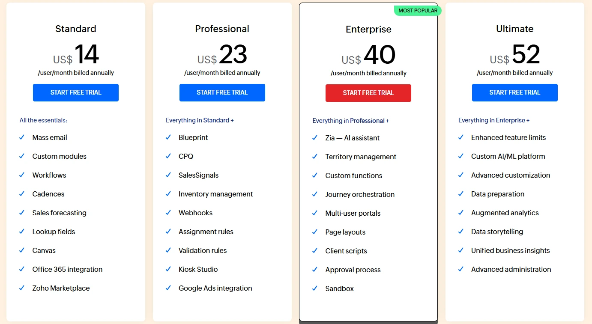Select the checkmark next to CPQ
The height and width of the screenshot is (324, 592).
168,156
